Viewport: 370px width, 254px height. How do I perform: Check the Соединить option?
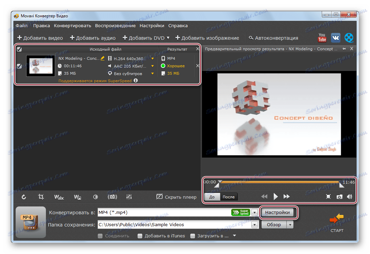pyautogui.click(x=100, y=236)
